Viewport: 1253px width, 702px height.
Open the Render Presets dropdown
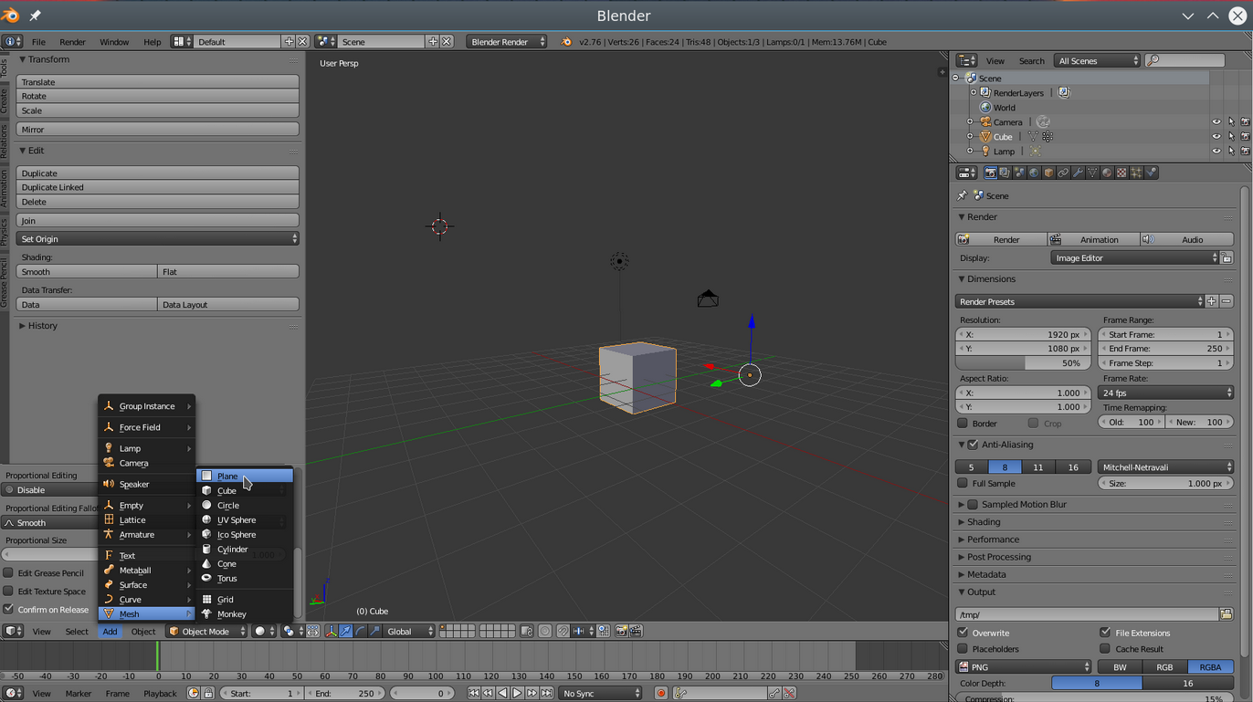coord(1079,301)
